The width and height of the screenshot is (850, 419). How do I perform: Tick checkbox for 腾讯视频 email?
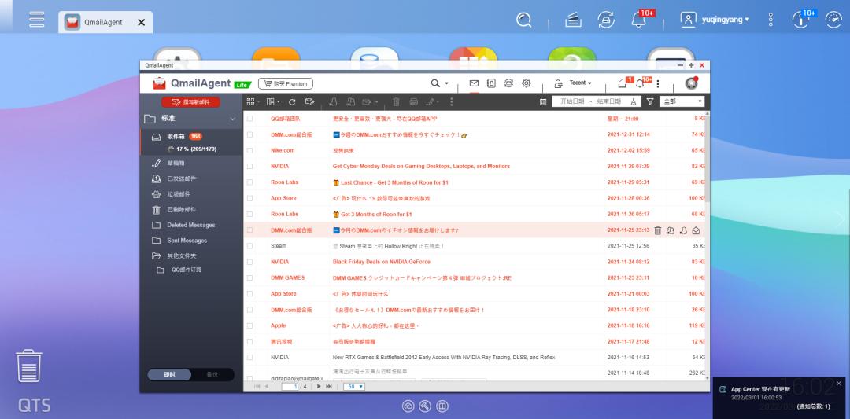[x=250, y=342]
